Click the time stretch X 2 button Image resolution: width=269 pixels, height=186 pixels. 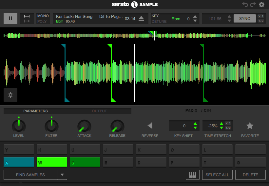click(228, 123)
